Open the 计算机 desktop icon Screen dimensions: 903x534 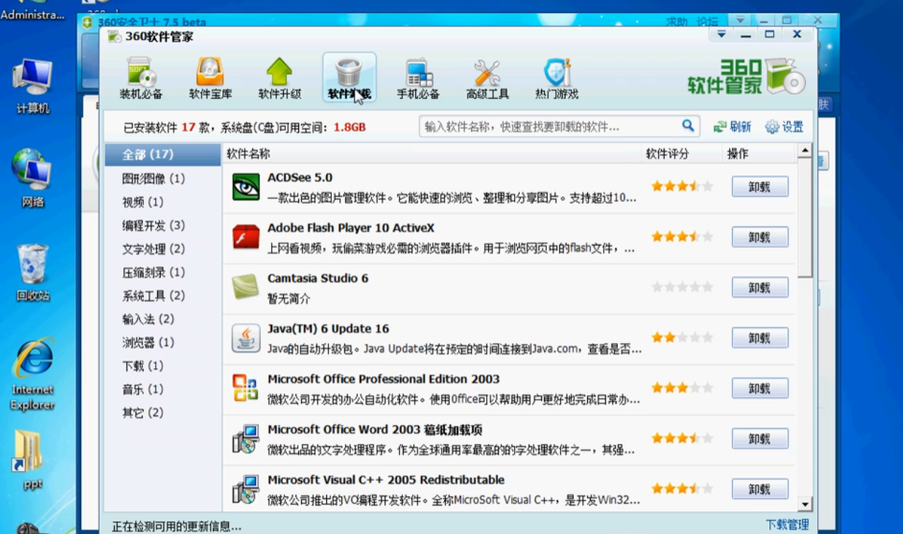(x=33, y=86)
